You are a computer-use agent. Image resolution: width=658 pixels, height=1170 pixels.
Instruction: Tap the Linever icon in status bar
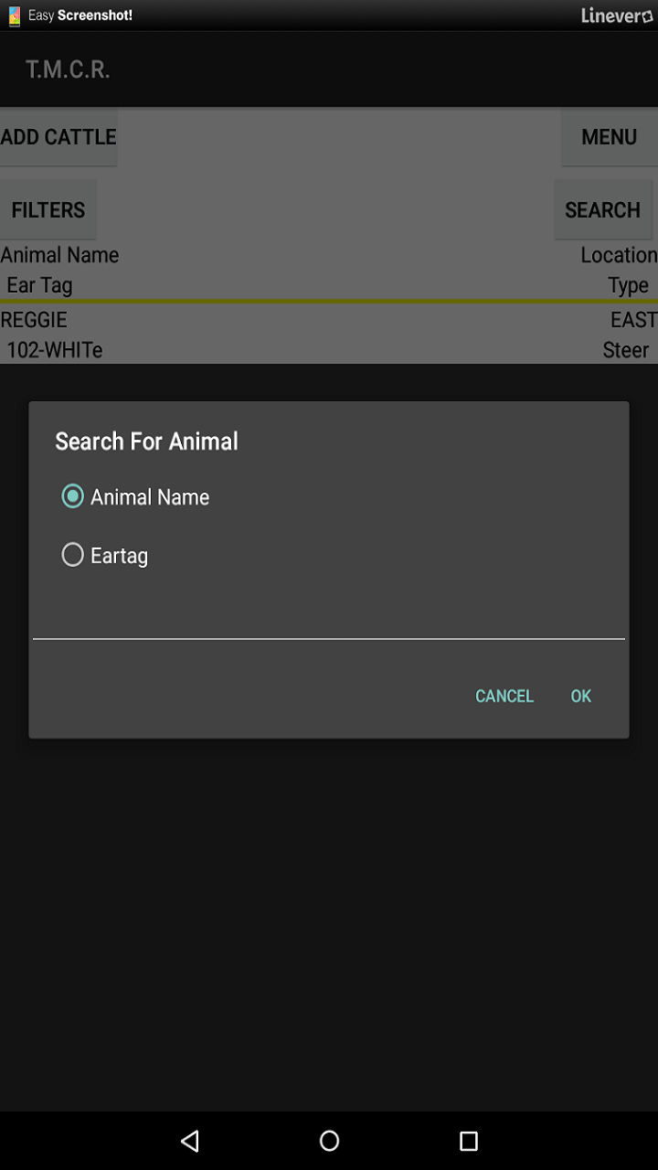point(649,16)
